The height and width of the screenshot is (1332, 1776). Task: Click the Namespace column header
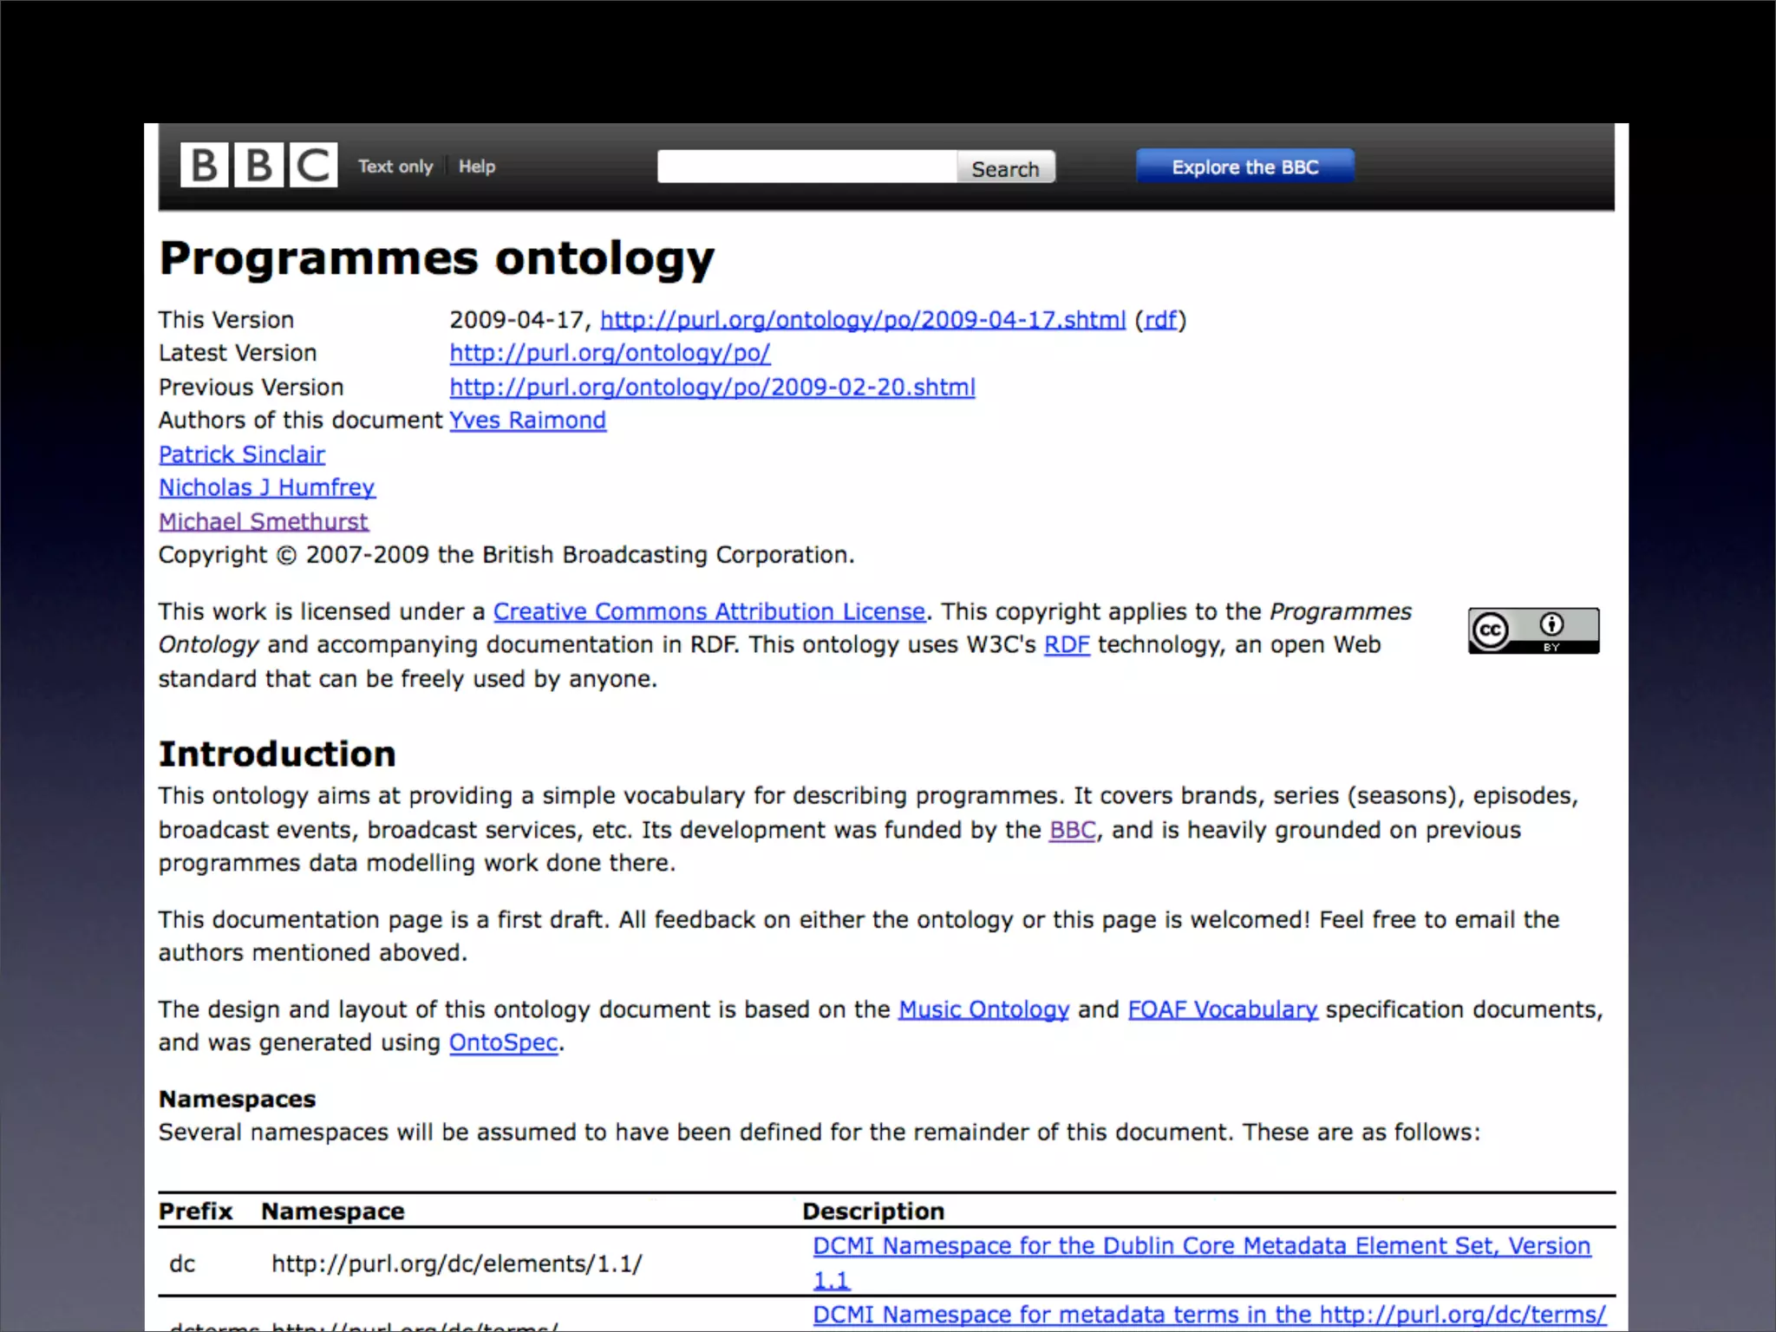333,1211
